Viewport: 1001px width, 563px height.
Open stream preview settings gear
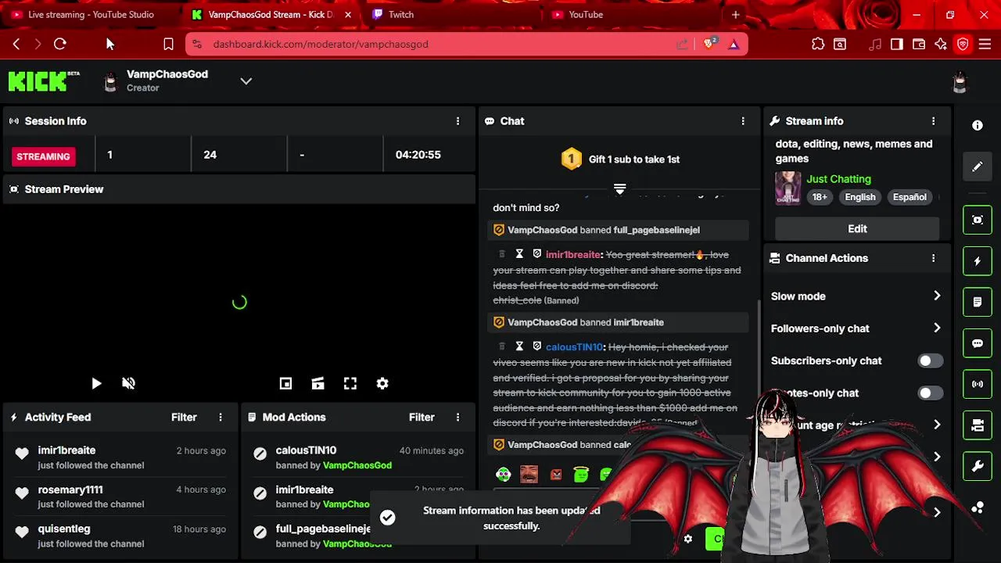click(382, 383)
